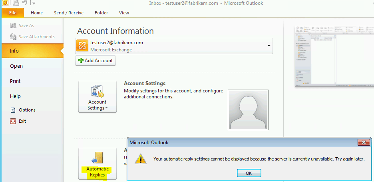Image resolution: width=374 pixels, height=182 pixels.
Task: Open the Account Settings dropdown button
Action: click(x=97, y=97)
